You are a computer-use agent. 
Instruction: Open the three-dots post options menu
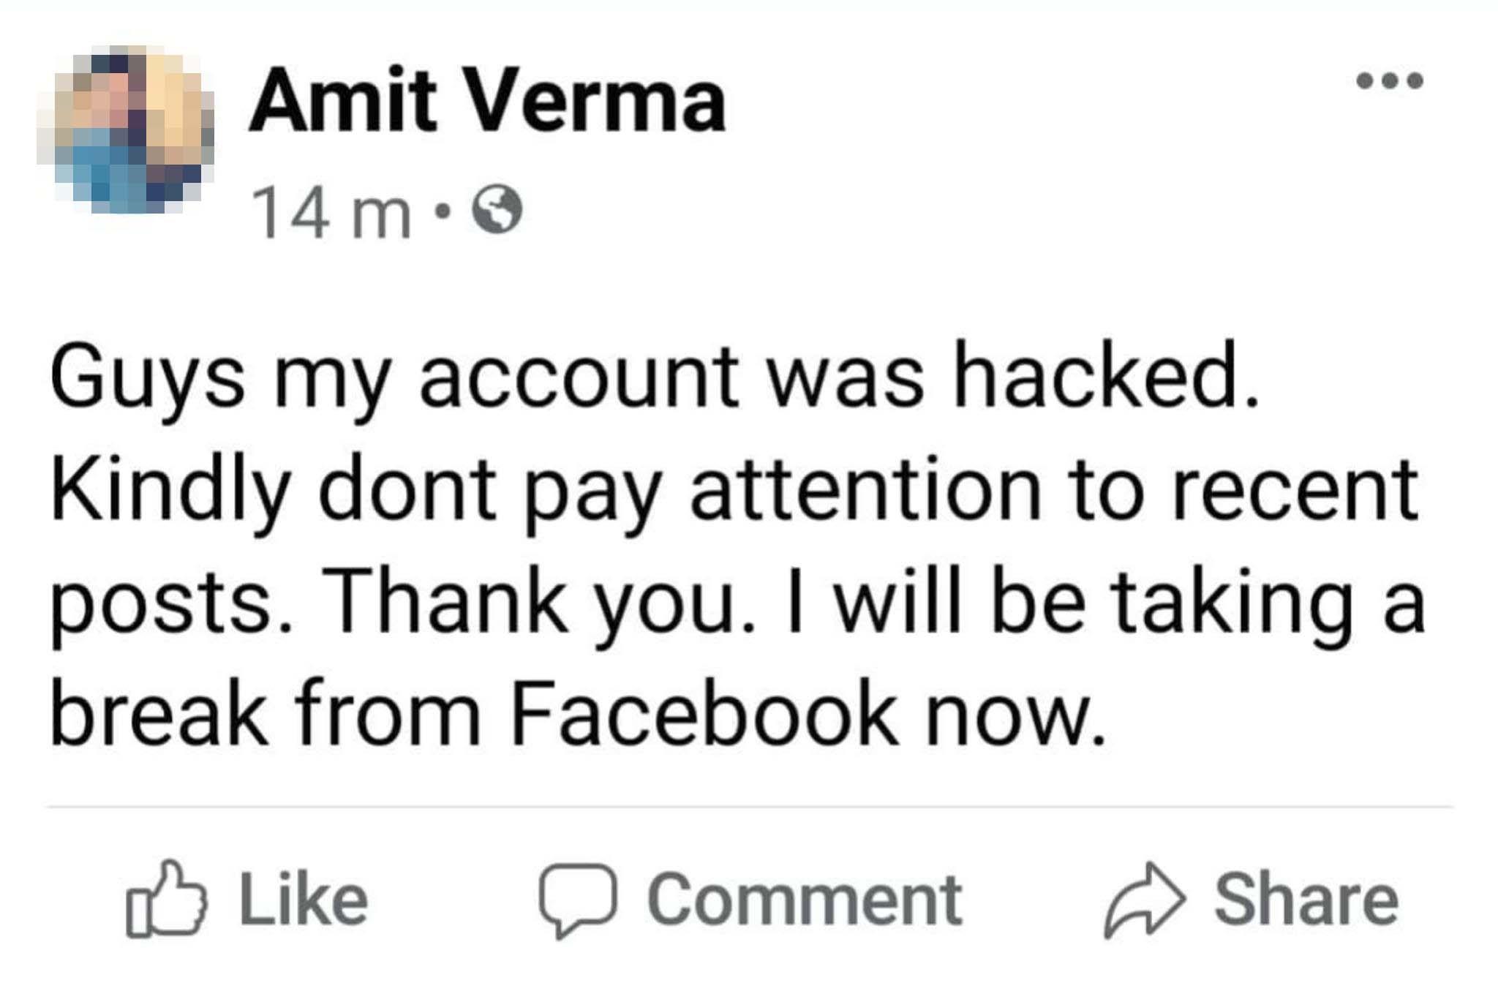point(1390,80)
